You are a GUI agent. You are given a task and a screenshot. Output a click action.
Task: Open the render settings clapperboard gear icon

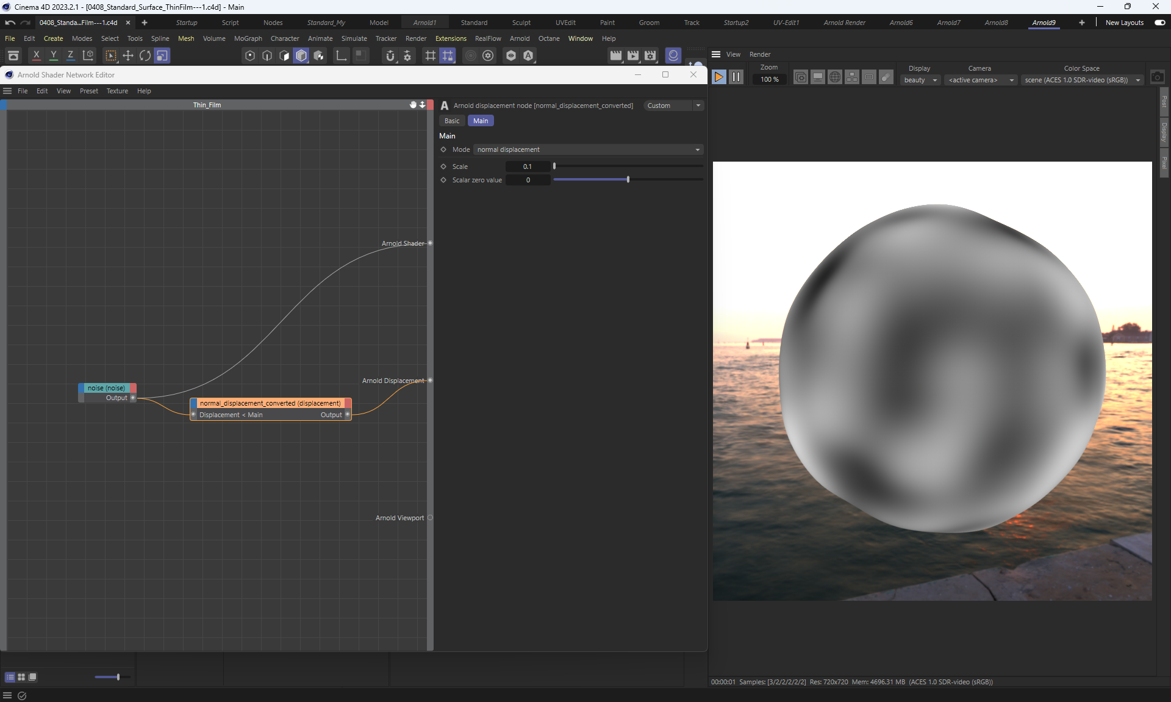[650, 56]
